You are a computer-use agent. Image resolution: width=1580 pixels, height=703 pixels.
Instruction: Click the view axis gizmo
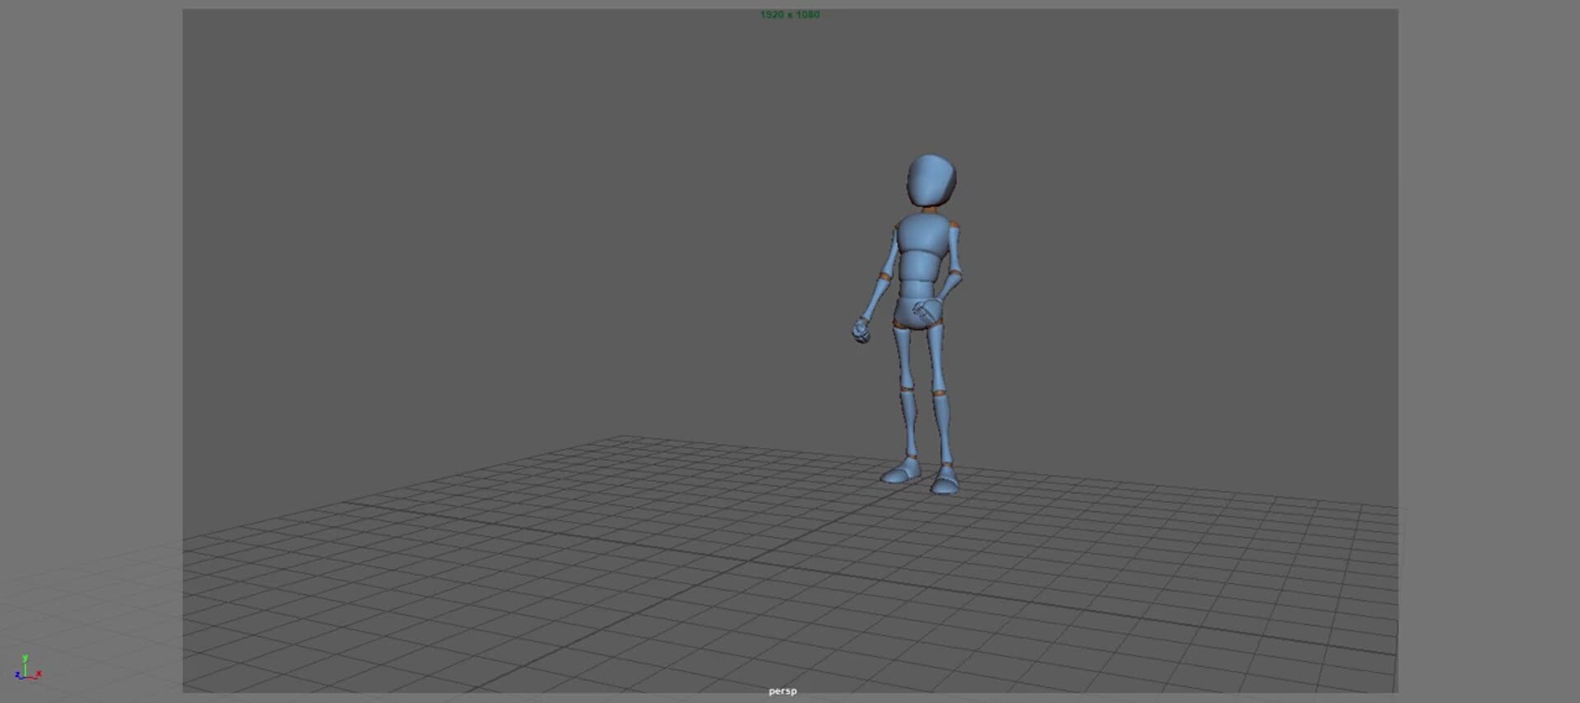27,668
